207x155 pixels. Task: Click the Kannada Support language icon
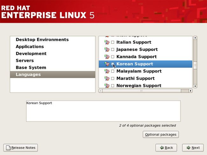(x=107, y=57)
